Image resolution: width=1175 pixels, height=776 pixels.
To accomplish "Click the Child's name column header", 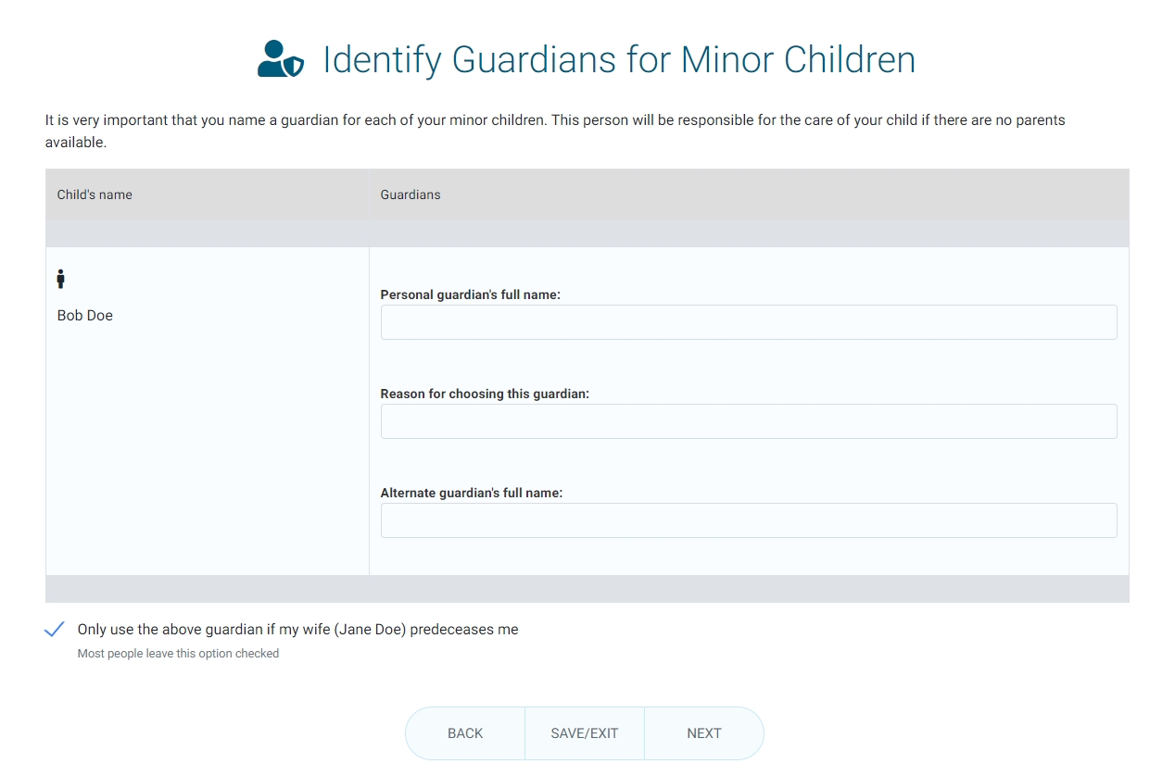I will (95, 194).
